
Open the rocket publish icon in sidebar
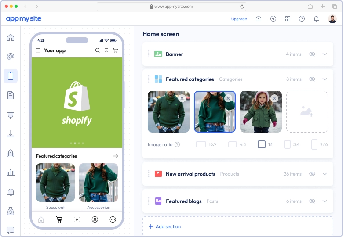coord(11,153)
